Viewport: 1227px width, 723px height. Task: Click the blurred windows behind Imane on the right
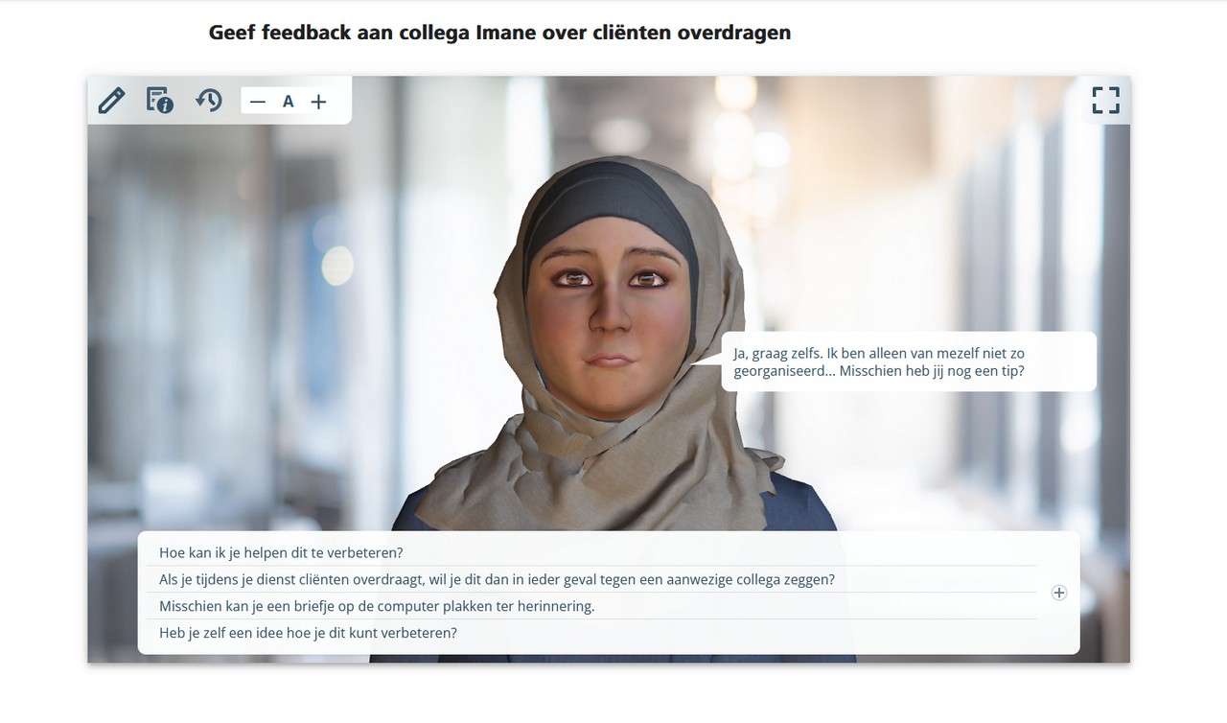(x=959, y=240)
